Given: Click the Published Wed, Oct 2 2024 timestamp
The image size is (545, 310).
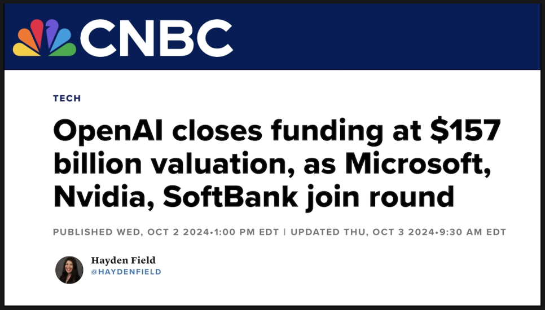Looking at the screenshot, I should [166, 232].
